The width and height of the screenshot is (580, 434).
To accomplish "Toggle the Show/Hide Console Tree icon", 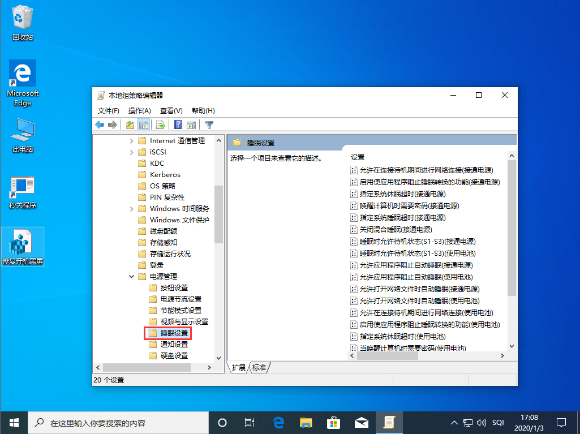I will [x=143, y=124].
